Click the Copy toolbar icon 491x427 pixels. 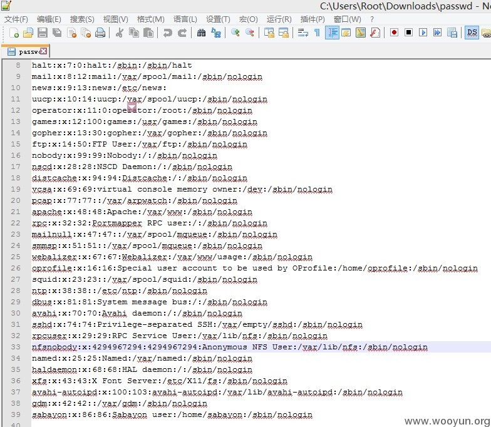[x=134, y=33]
